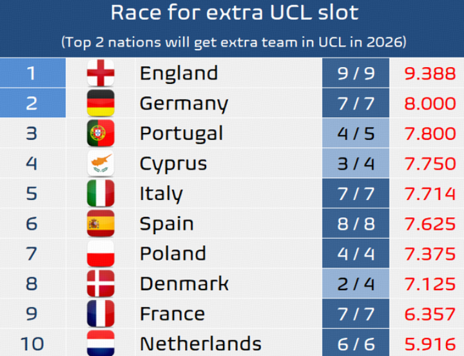Select the Italy flag icon
The image size is (464, 356).
click(101, 193)
